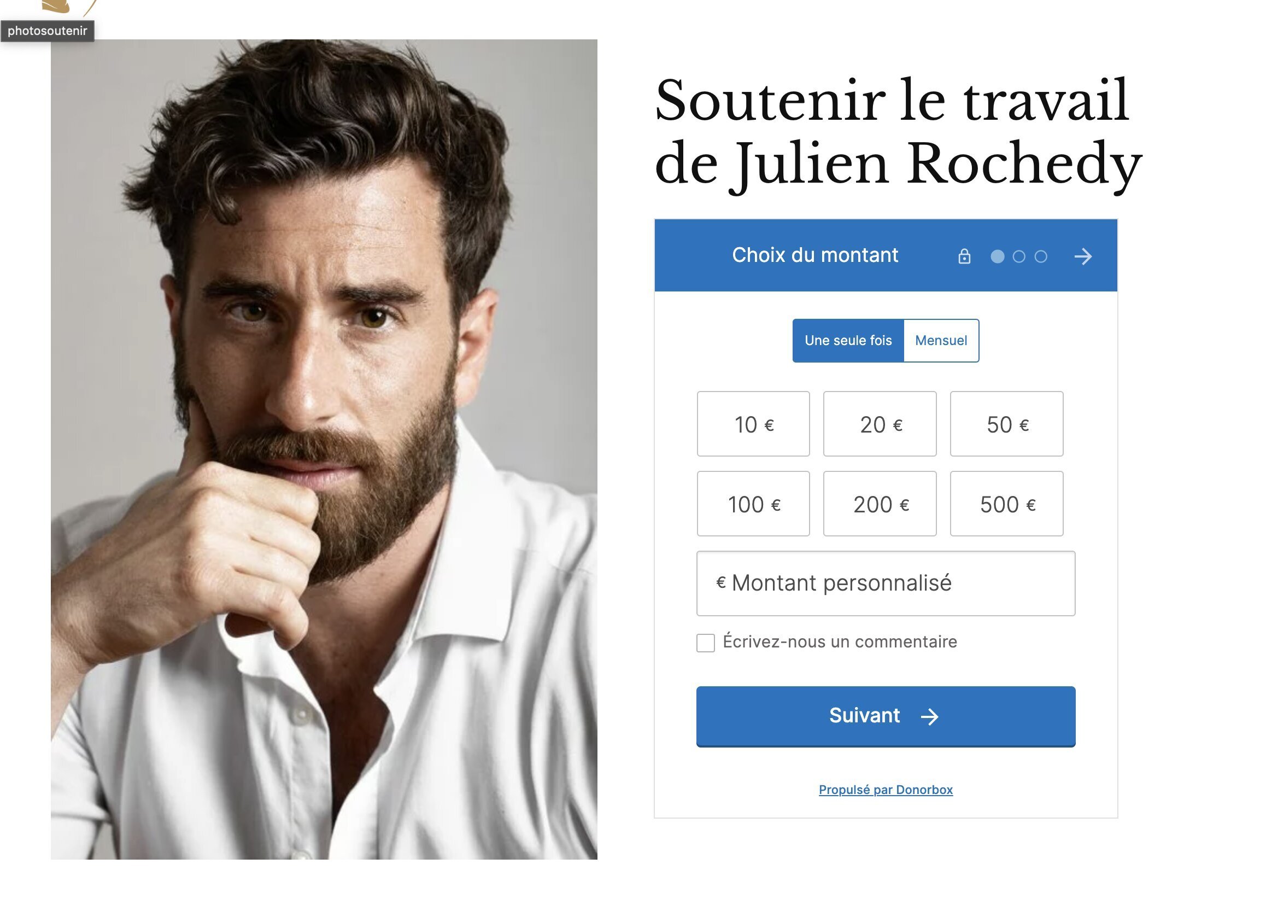Click the Montant personnalisé input field
The height and width of the screenshot is (899, 1266).
coord(886,583)
